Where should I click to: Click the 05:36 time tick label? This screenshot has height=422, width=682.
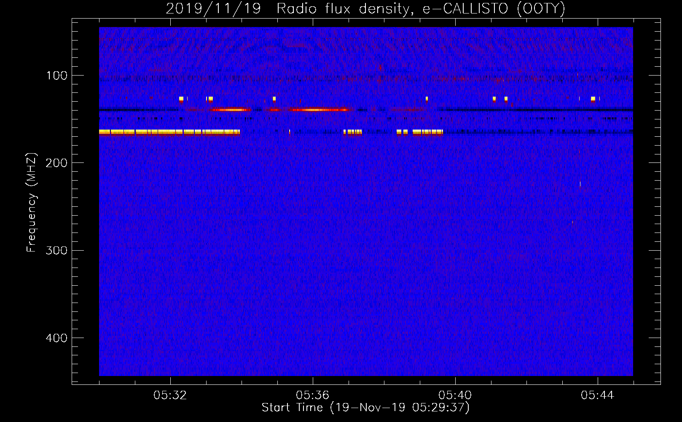click(313, 395)
